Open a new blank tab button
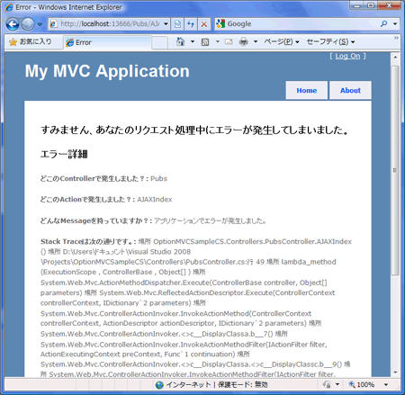Screen dimensions: 405x395 [x=159, y=43]
